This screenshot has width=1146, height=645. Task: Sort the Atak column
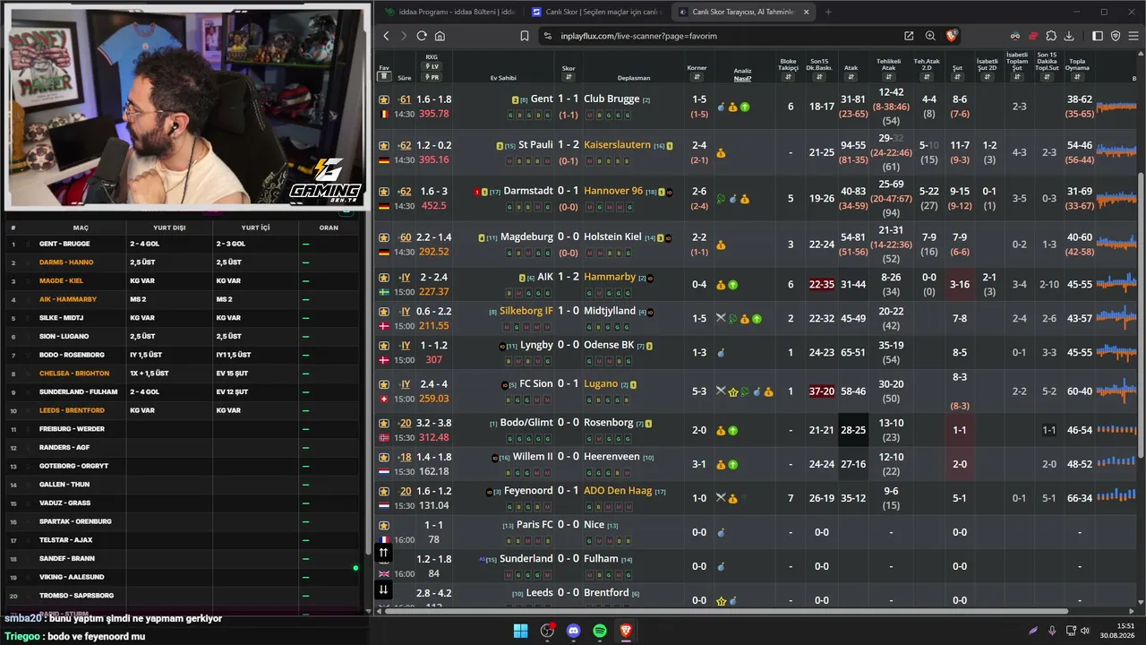click(851, 78)
